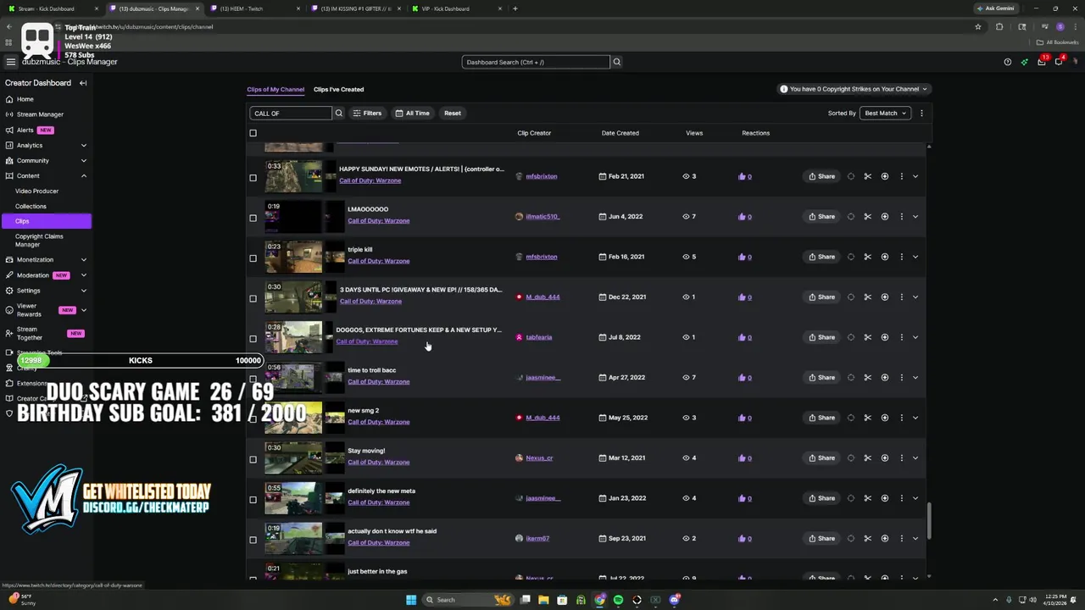Expand the Monetization sidebar section

coord(83,259)
